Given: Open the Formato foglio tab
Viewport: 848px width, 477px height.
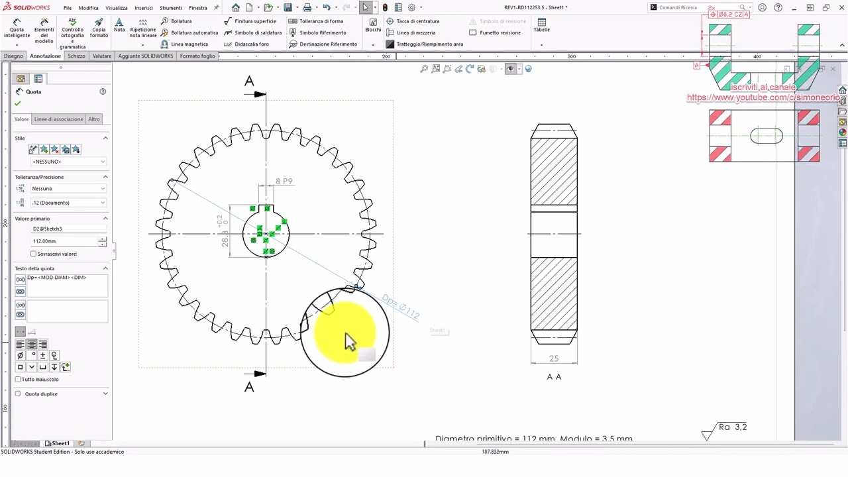Looking at the screenshot, I should (197, 56).
